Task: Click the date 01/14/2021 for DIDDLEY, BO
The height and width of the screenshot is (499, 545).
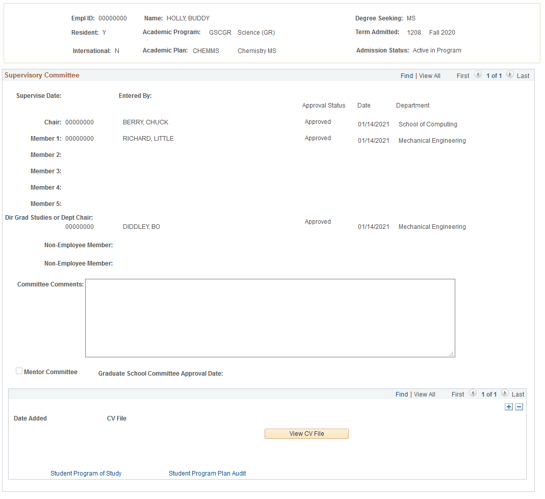Action: 374,227
